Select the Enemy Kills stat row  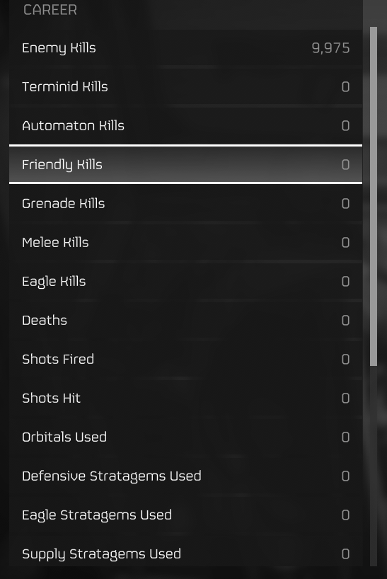(x=185, y=48)
